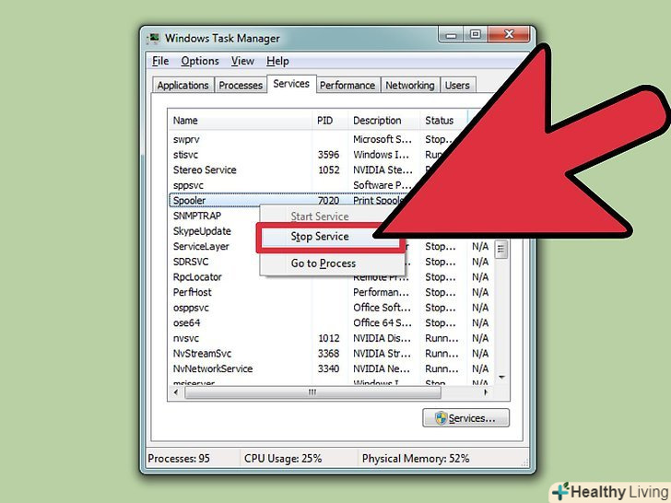Sort by the Name column header
This screenshot has width=671, height=503.
241,121
